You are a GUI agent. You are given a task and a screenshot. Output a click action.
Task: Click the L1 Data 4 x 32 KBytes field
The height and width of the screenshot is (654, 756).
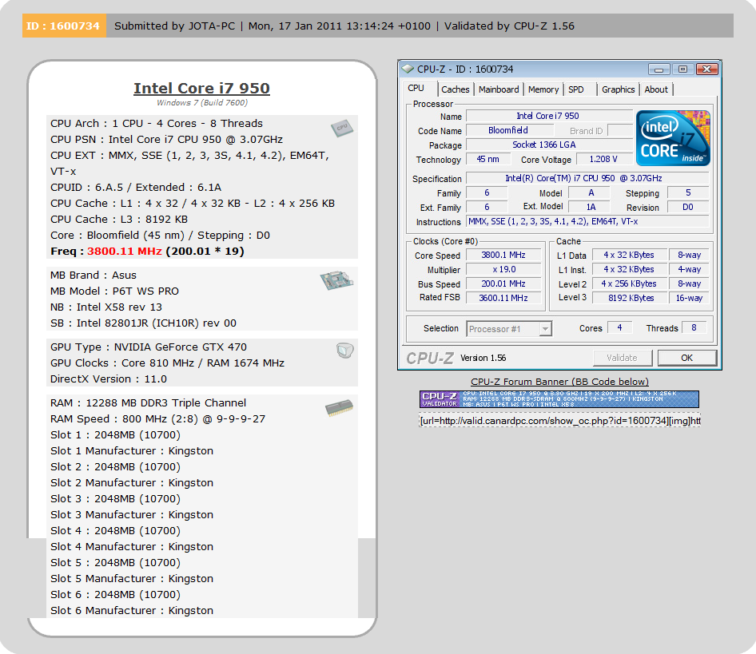[629, 256]
